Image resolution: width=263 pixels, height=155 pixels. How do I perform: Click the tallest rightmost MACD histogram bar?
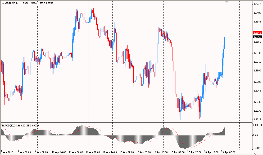coord(225,131)
